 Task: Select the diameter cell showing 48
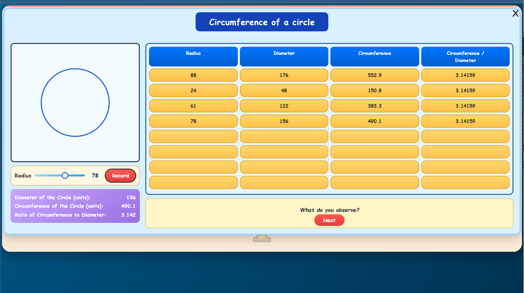(284, 90)
